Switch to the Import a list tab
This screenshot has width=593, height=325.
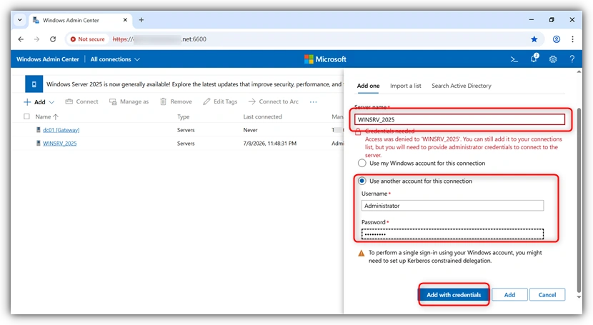pos(405,86)
